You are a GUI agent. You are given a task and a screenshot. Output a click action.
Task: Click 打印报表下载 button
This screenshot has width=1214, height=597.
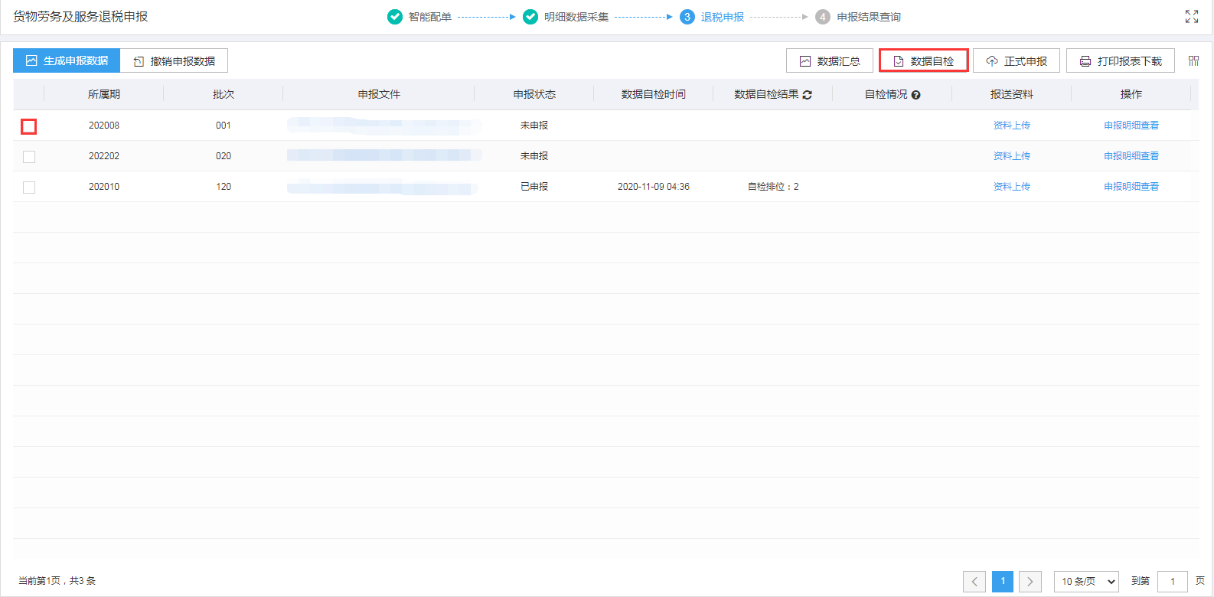(1121, 60)
